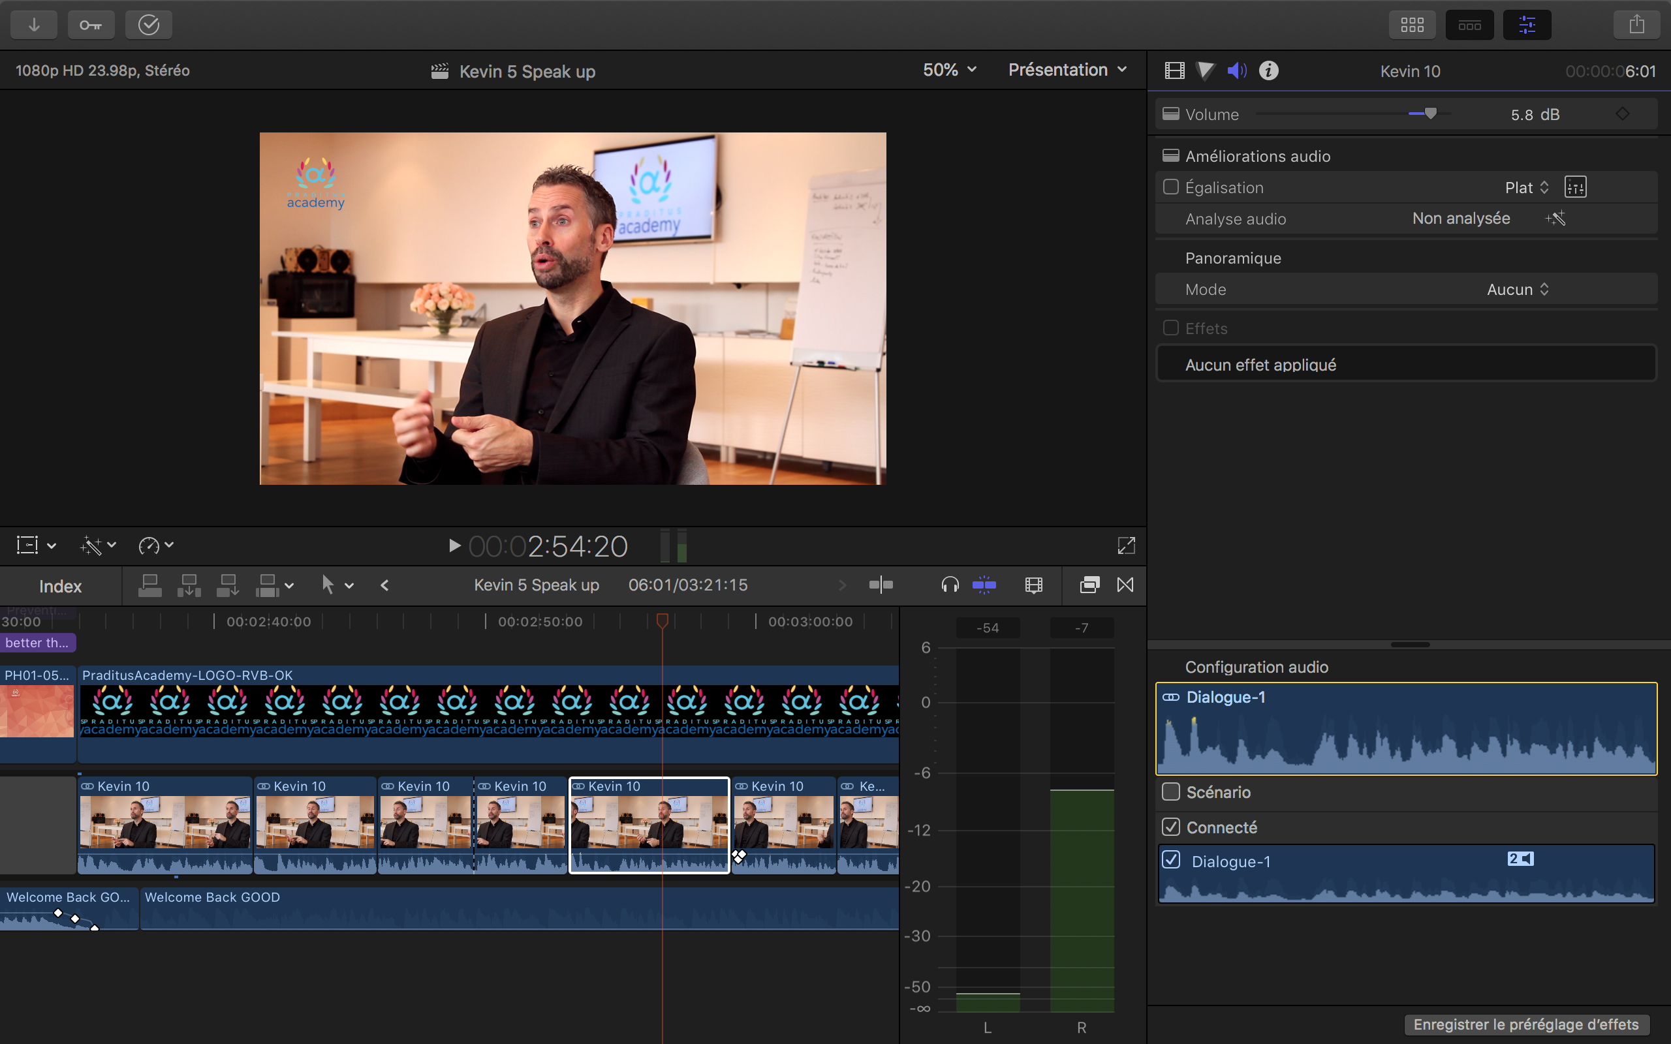Toggle audio skimming headphones icon

950,585
